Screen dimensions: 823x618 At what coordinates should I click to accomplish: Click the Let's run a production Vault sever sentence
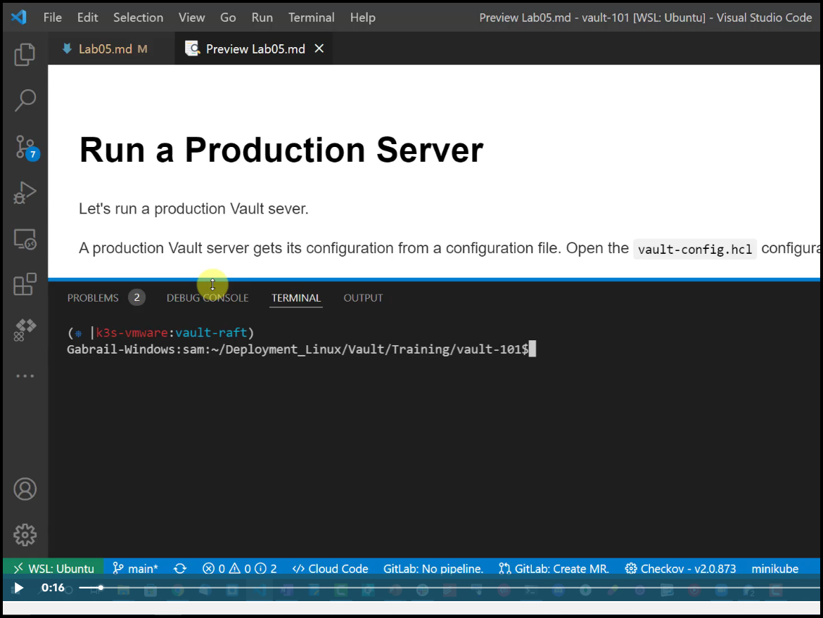click(x=193, y=209)
